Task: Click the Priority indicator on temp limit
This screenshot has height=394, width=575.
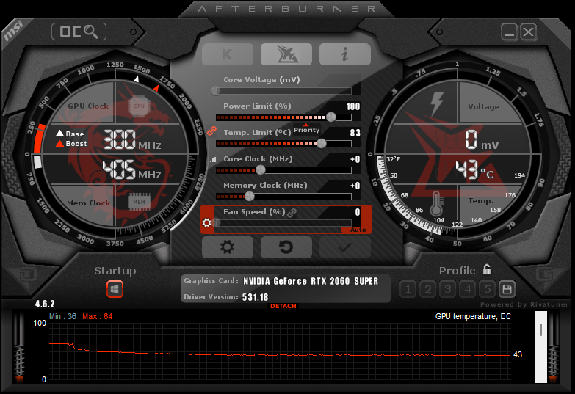Action: [306, 130]
